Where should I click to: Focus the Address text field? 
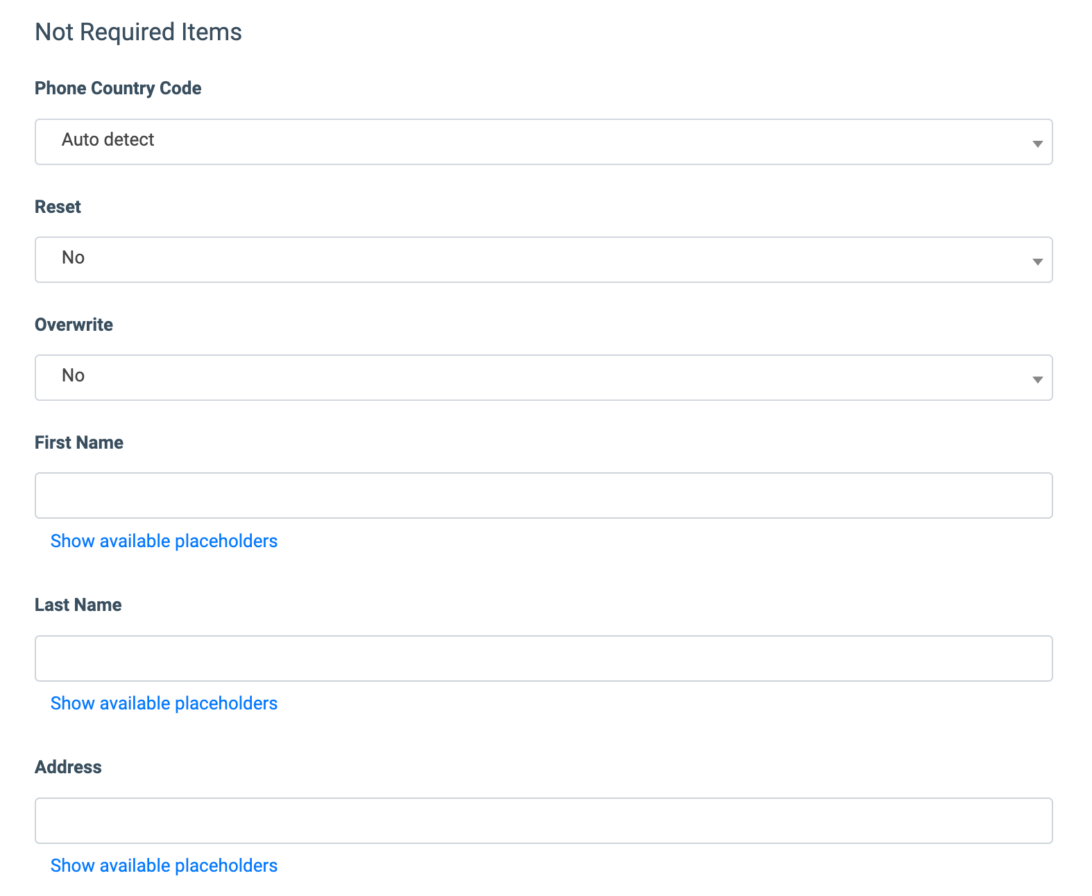pos(544,820)
